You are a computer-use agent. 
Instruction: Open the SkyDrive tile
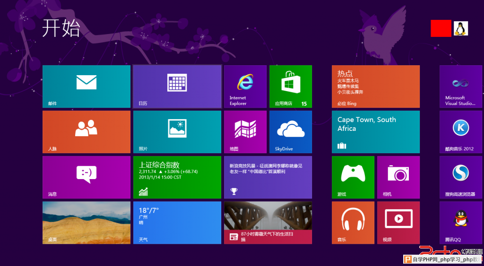tap(291, 132)
